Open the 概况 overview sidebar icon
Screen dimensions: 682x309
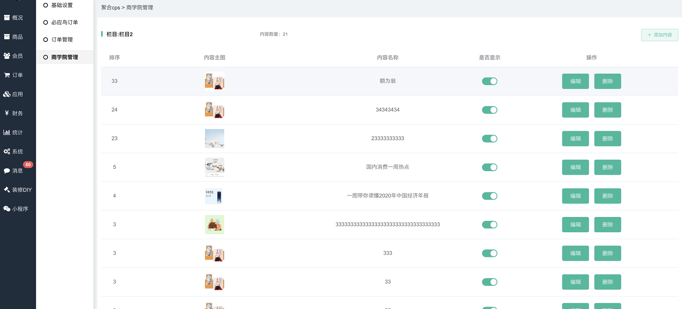7,18
